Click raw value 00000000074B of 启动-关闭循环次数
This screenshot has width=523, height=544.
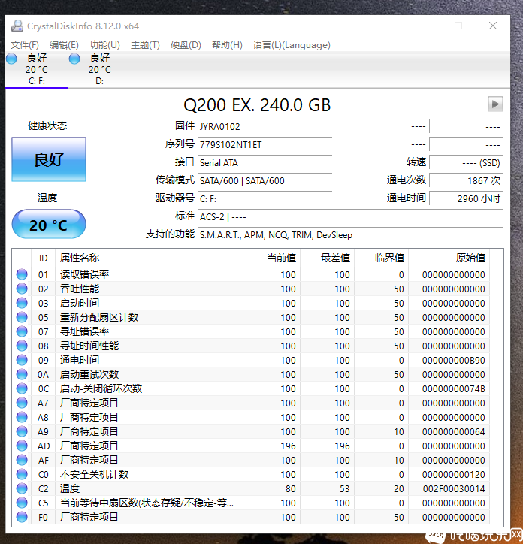(x=453, y=388)
